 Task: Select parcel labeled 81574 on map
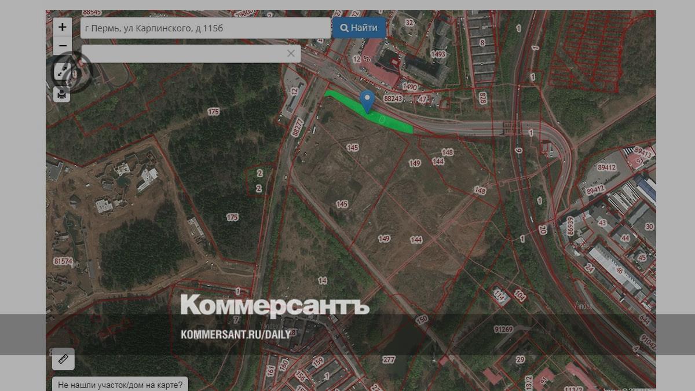pos(63,262)
